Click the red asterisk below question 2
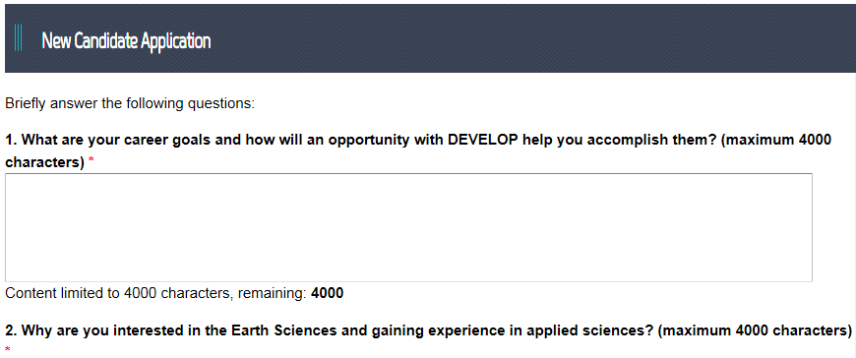The width and height of the screenshot is (856, 358). pyautogui.click(x=8, y=348)
